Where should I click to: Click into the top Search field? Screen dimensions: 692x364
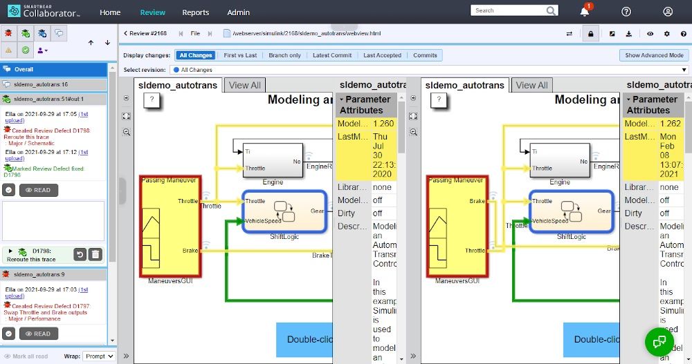(x=508, y=10)
